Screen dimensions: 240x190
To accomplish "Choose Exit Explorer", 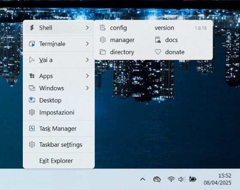I will 59,161.
